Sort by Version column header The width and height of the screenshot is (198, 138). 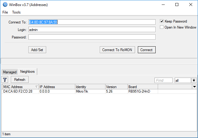point(116,87)
